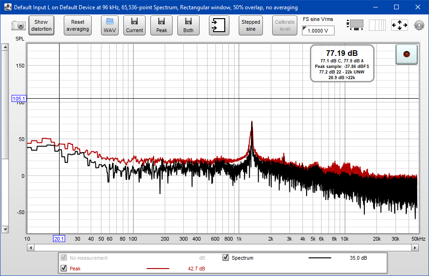This screenshot has height=276, width=429.
Task: Click horizontal scrollbar right arrow
Action: (x=415, y=248)
